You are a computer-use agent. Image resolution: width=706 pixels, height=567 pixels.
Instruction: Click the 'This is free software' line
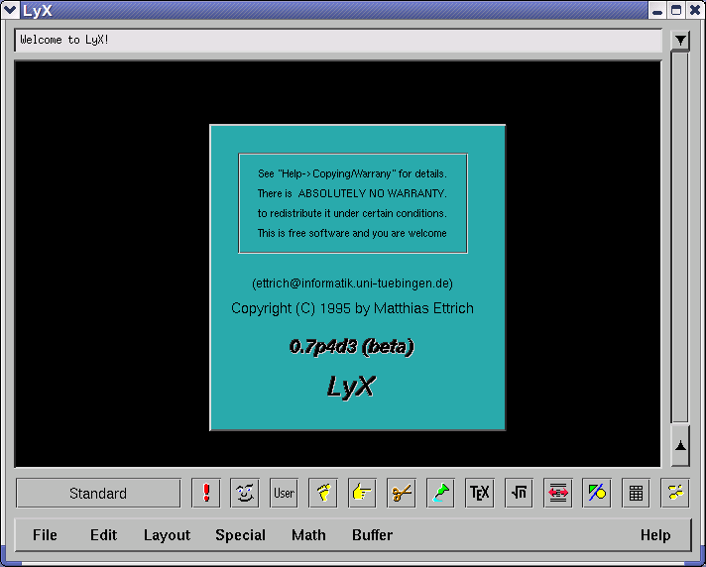(x=352, y=233)
